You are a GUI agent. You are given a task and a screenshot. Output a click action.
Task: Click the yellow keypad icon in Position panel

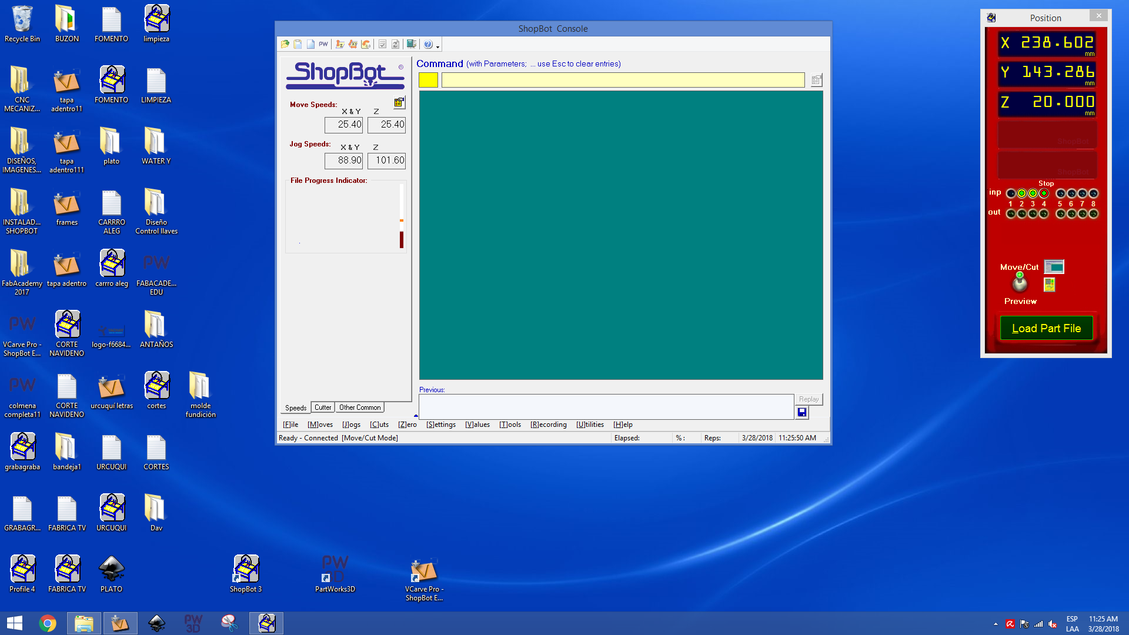coord(1049,285)
